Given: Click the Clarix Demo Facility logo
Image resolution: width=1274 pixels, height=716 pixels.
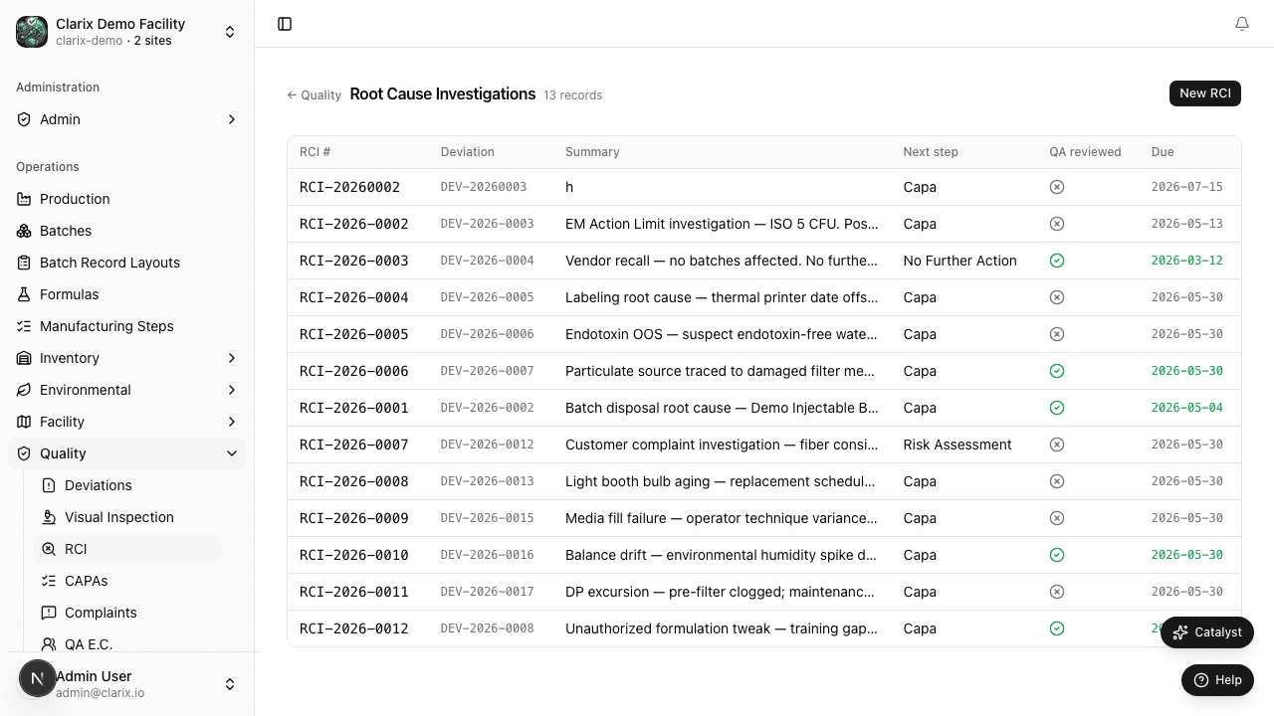Looking at the screenshot, I should coord(32,32).
